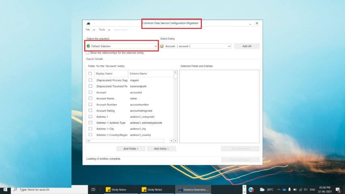Click the Add All button
Viewport: 345px width, 194px height.
pos(247,46)
